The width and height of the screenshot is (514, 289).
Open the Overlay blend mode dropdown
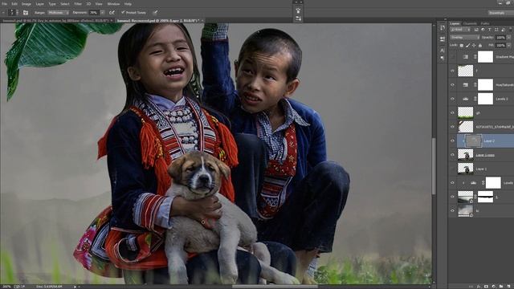(464, 38)
